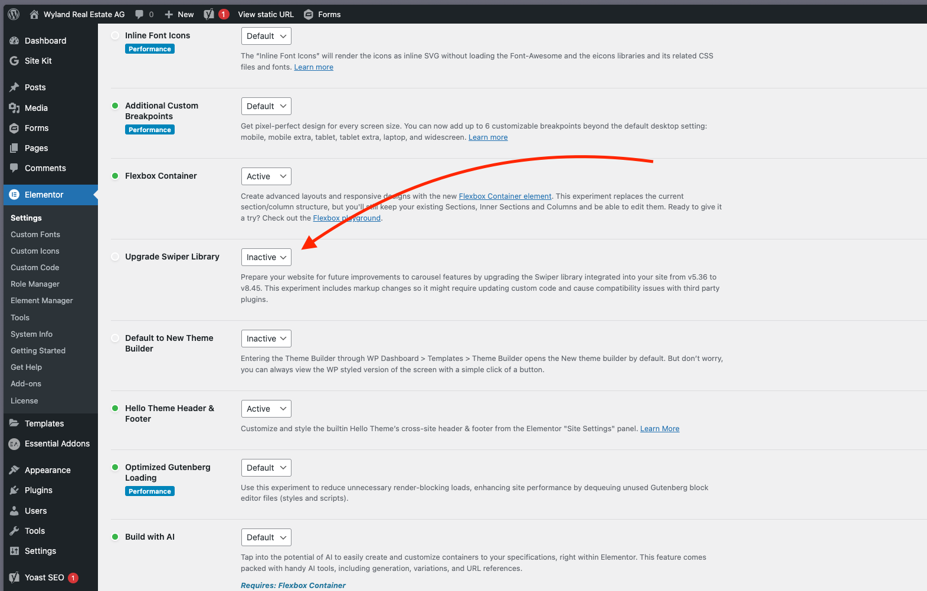Click the home icon beside Wyland Real Estate AG
This screenshot has width=927, height=591.
34,14
